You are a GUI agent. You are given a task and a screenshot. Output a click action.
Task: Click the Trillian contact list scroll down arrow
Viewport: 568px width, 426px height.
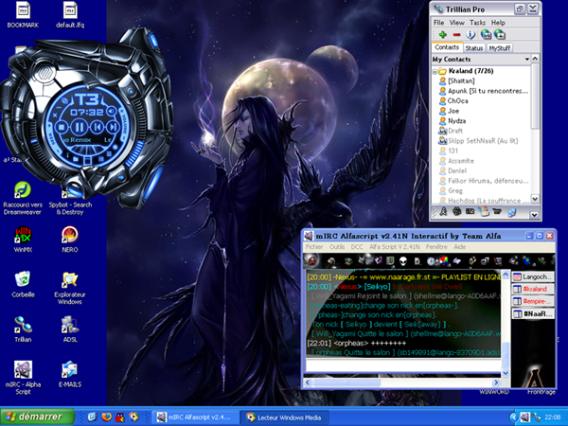click(534, 199)
